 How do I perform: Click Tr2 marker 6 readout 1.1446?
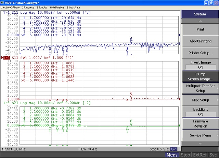coord(68,80)
